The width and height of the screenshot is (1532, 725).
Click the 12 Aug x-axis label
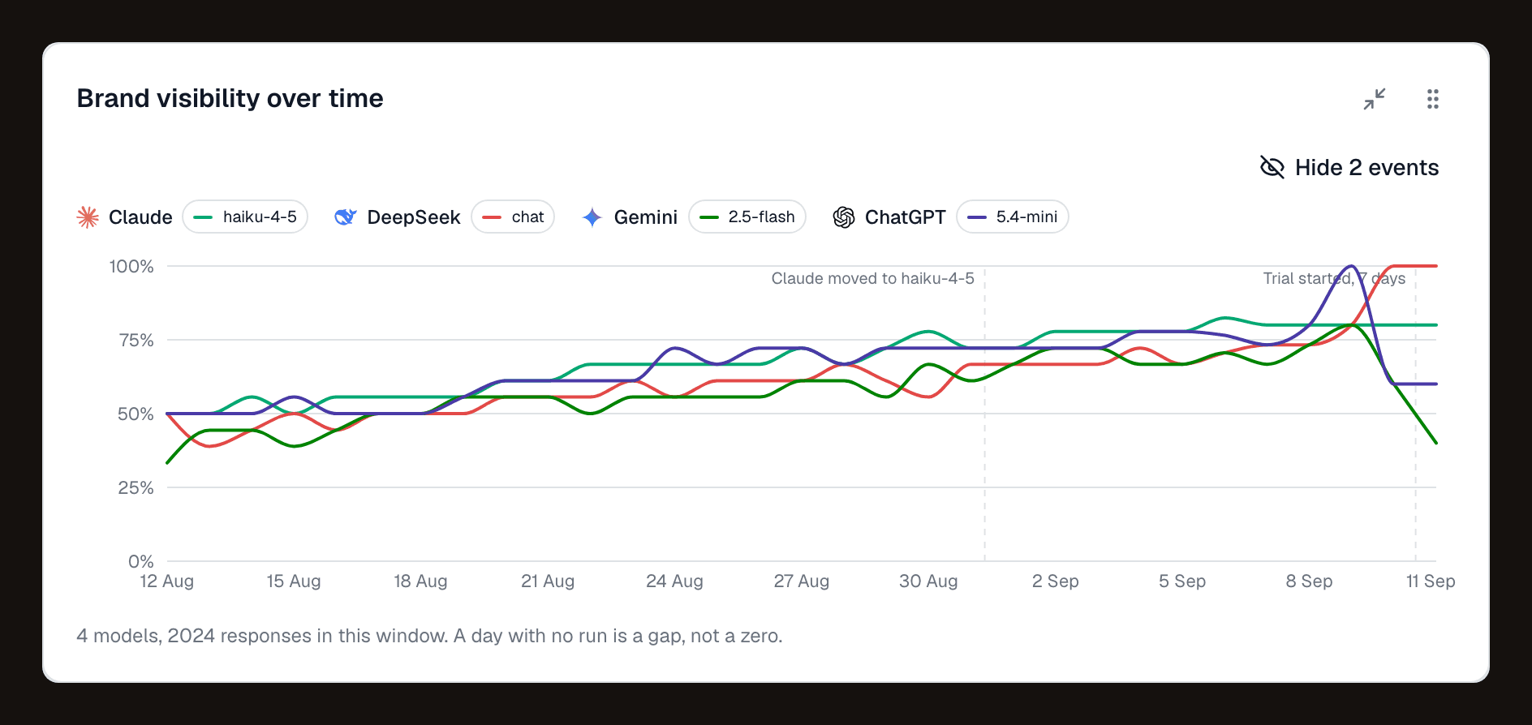(x=167, y=581)
